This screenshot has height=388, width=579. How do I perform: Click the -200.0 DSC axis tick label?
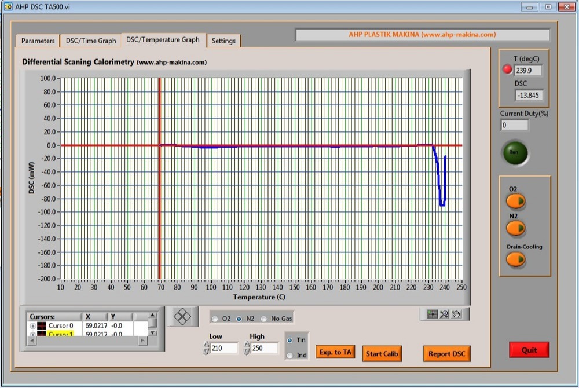point(47,279)
